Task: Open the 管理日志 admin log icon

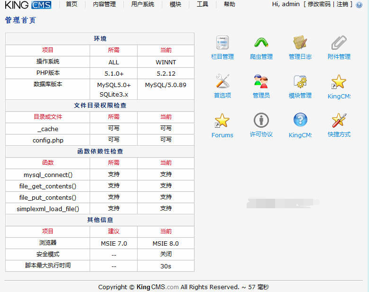Action: tap(300, 43)
